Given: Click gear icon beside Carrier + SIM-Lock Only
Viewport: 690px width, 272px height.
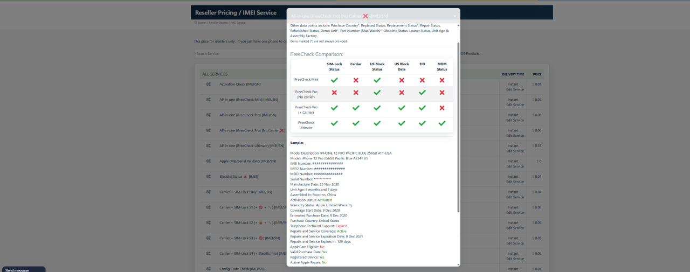Looking at the screenshot, I should click(x=208, y=192).
